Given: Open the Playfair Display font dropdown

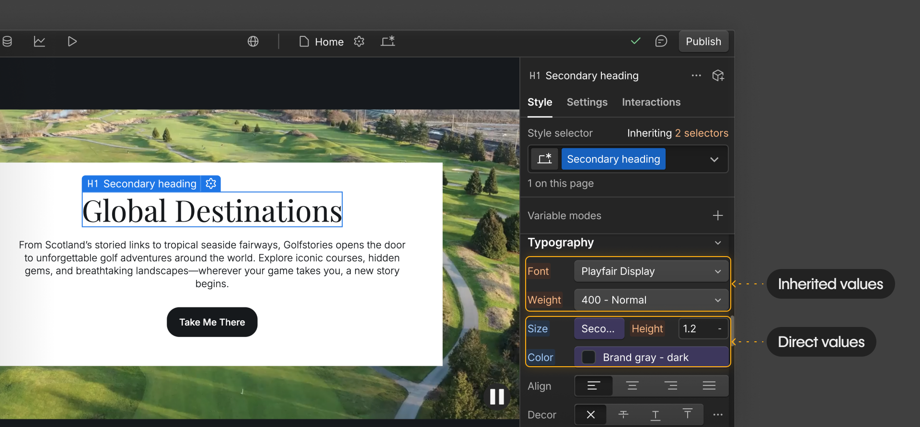Looking at the screenshot, I should click(x=651, y=271).
